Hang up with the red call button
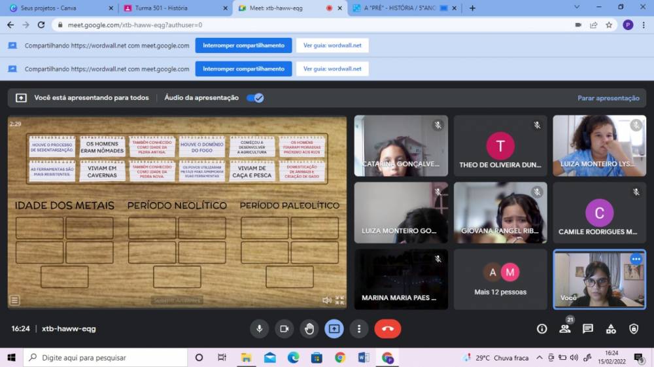The height and width of the screenshot is (367, 654). (x=387, y=328)
